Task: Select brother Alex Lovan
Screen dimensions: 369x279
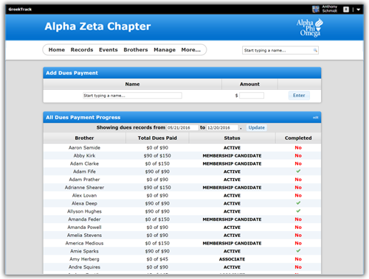Action: pyautogui.click(x=84, y=196)
